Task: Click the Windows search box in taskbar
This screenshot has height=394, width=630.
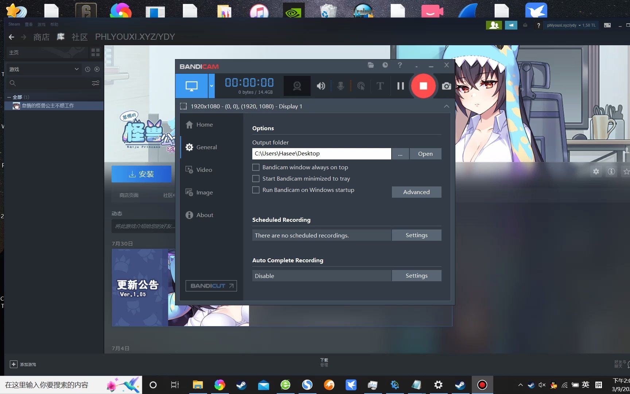Action: coord(71,385)
